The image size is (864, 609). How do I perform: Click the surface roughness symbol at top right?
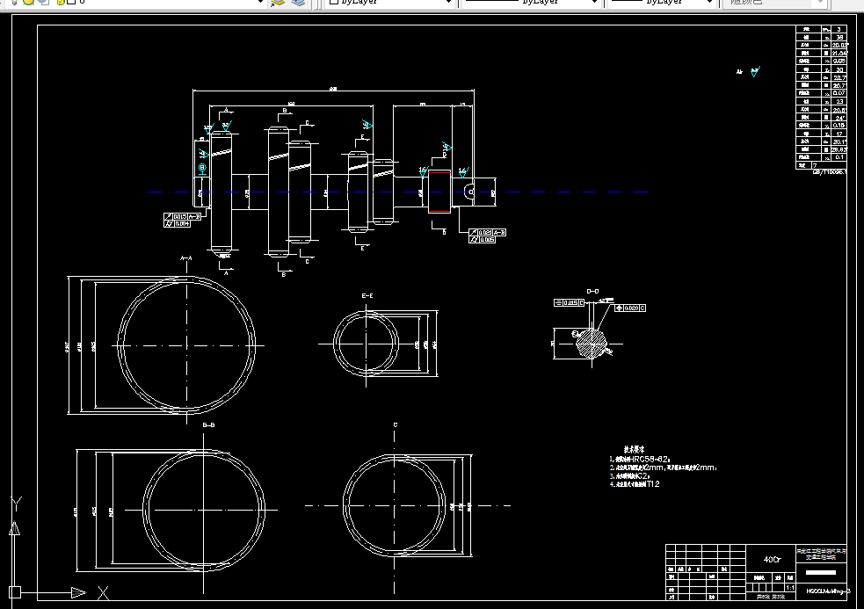755,71
